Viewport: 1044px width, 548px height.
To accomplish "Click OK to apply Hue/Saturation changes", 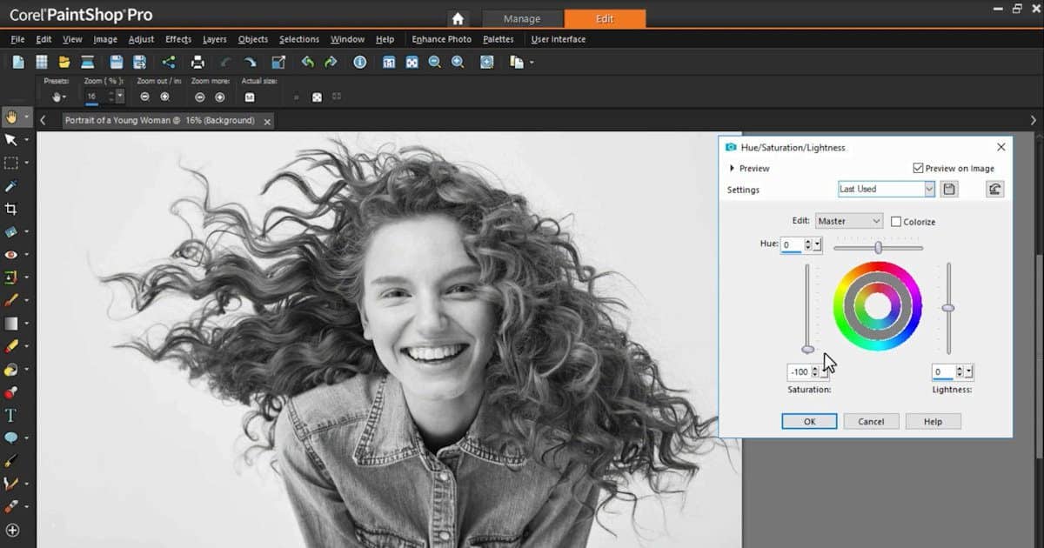I will [809, 421].
